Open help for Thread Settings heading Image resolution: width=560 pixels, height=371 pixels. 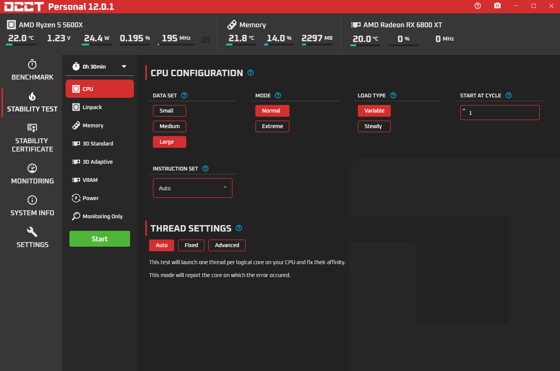[239, 228]
